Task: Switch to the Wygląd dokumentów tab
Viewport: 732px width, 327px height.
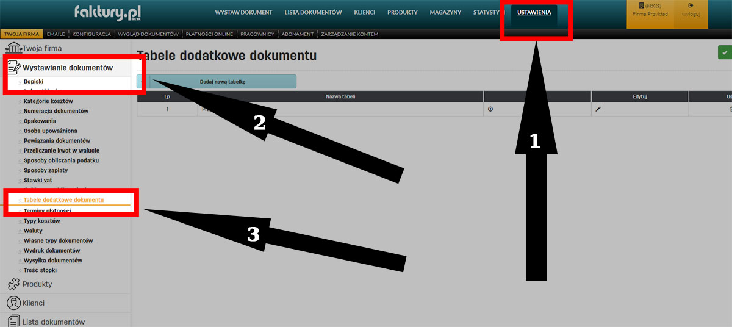Action: pos(148,34)
